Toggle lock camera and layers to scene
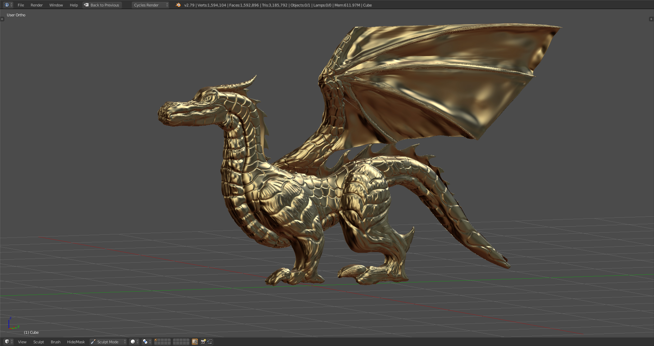The width and height of the screenshot is (654, 346). pos(195,342)
